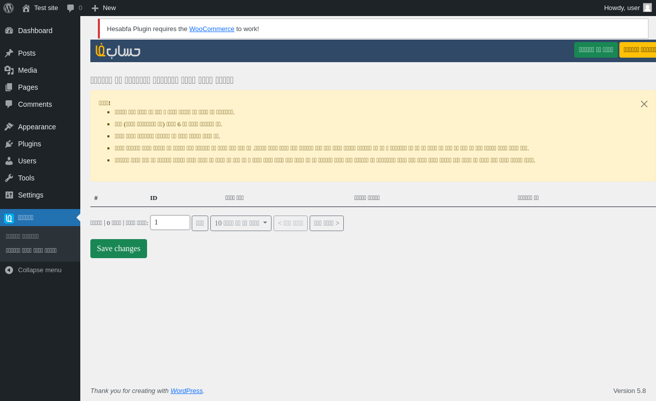The width and height of the screenshot is (656, 401).
Task: Click the Users person icon
Action: tap(9, 161)
